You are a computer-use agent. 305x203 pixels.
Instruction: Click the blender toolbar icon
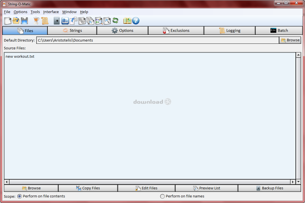point(36,21)
